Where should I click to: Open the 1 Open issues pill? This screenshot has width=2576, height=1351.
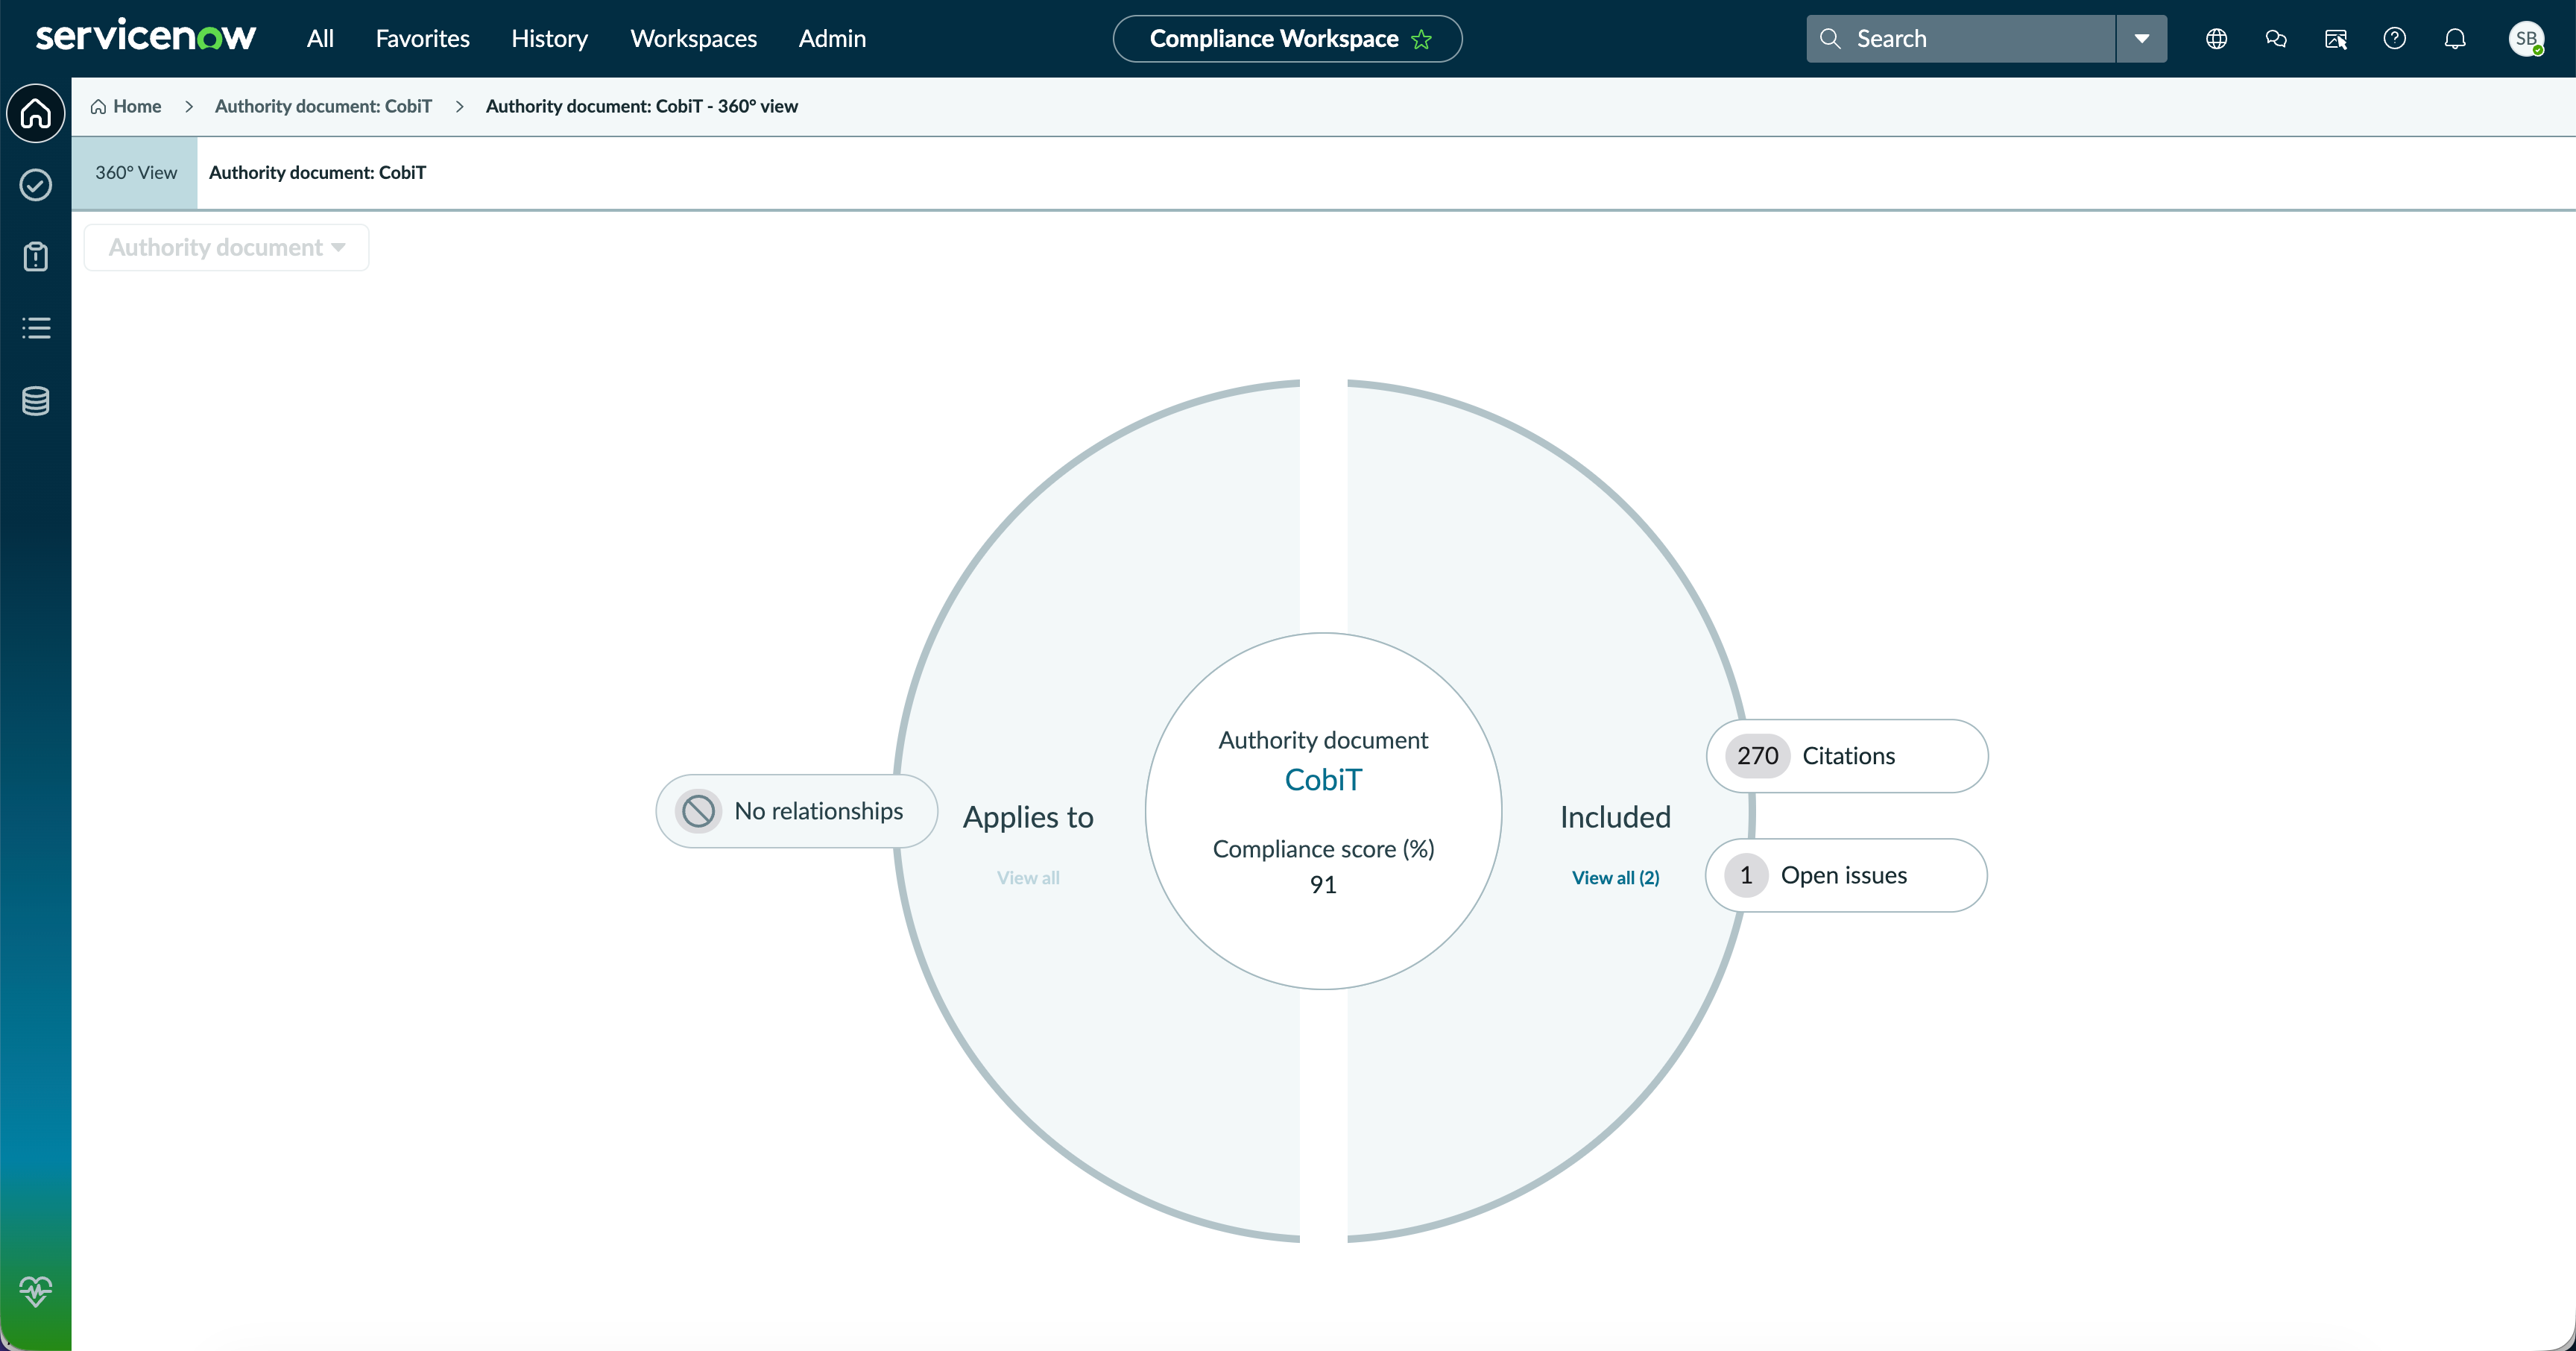(1846, 875)
